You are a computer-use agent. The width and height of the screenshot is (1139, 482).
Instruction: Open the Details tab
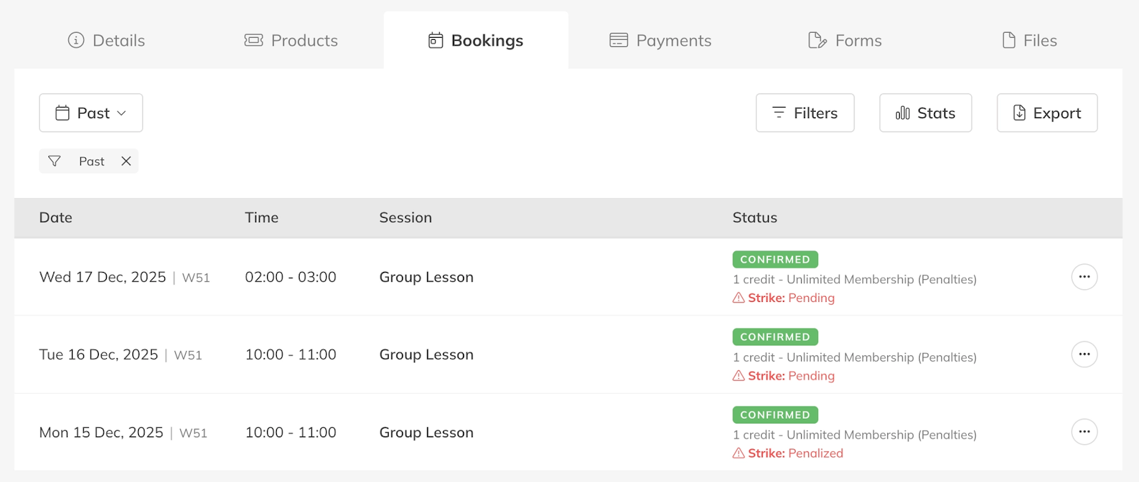click(106, 41)
